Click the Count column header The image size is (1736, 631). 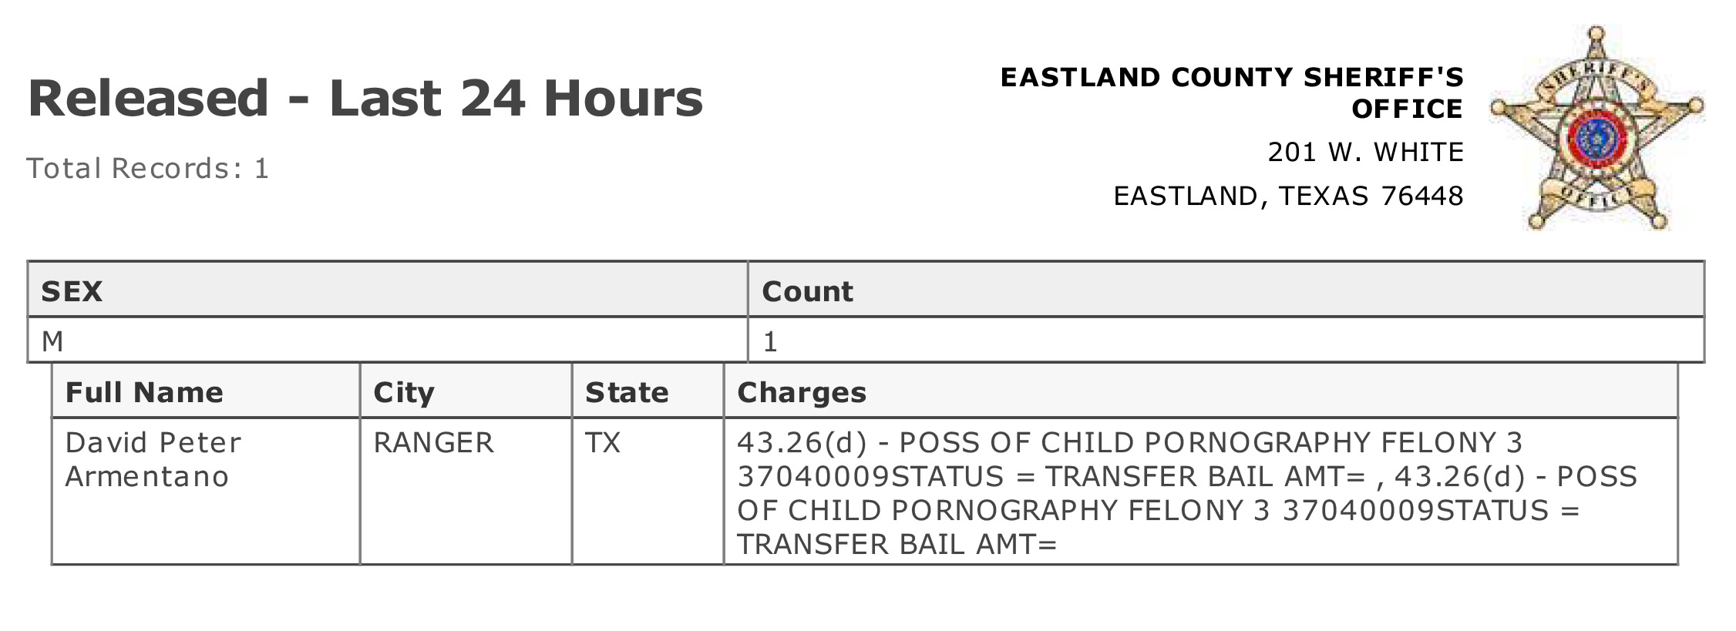(x=1226, y=290)
